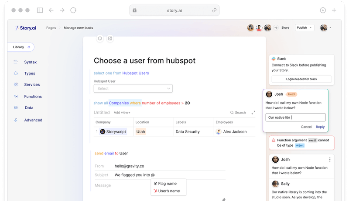349x201 pixels.
Task: Click the Company column header
Action: [103, 122]
